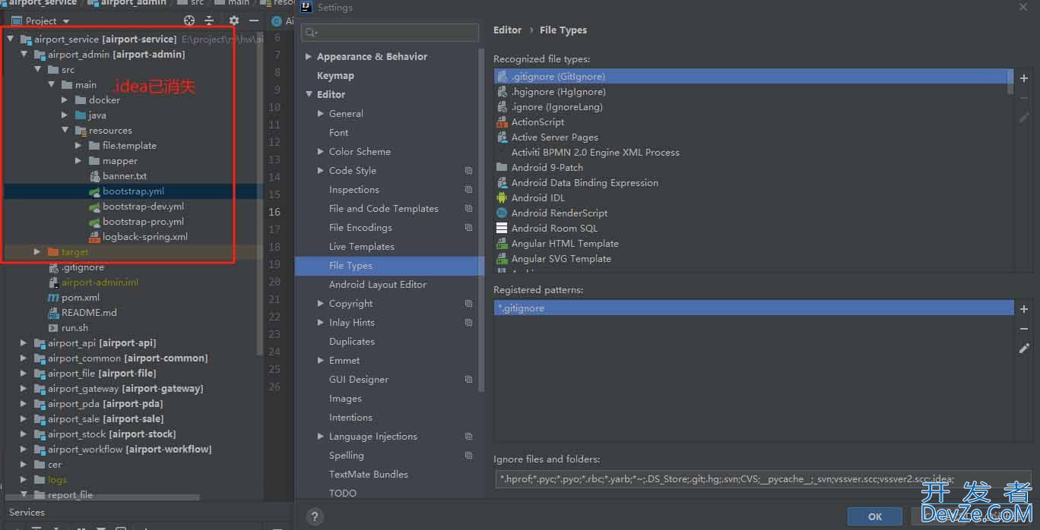1040x530 pixels.
Task: Add a new registered pattern with plus
Action: point(1024,309)
